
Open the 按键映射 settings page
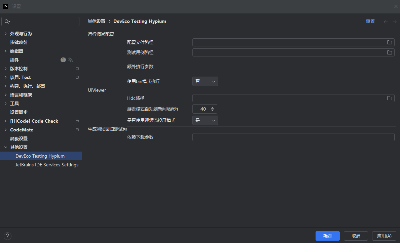(x=19, y=42)
